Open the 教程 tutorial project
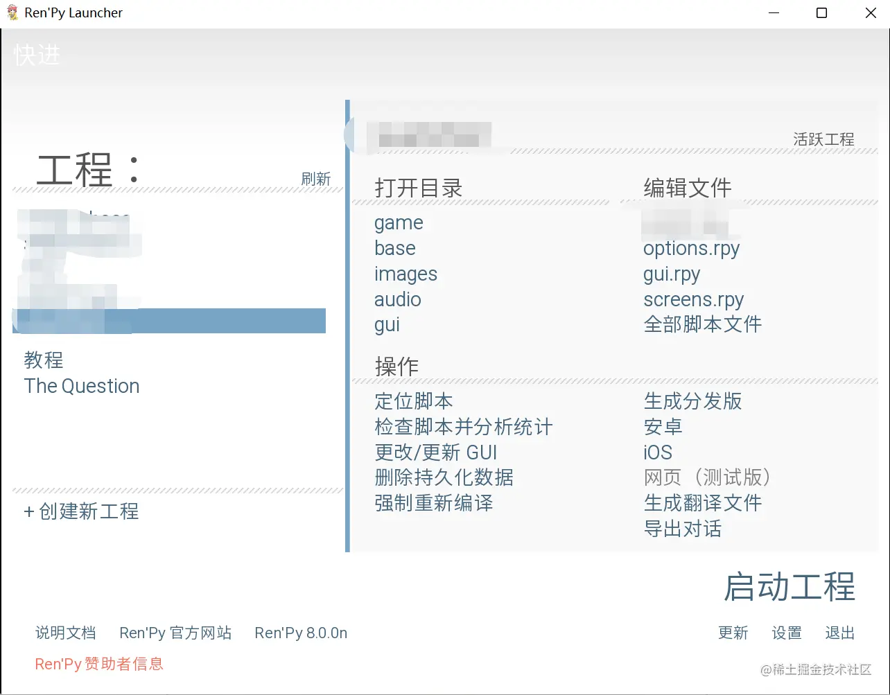Screen dimensions: 890x695 coord(44,360)
